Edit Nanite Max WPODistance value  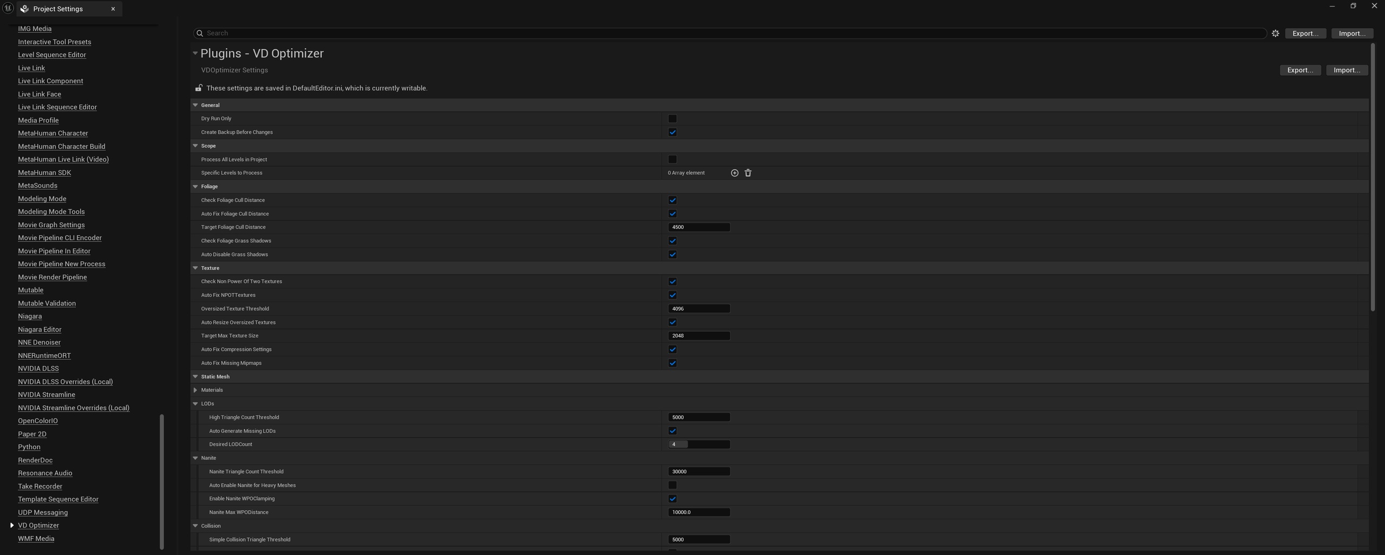click(x=698, y=512)
